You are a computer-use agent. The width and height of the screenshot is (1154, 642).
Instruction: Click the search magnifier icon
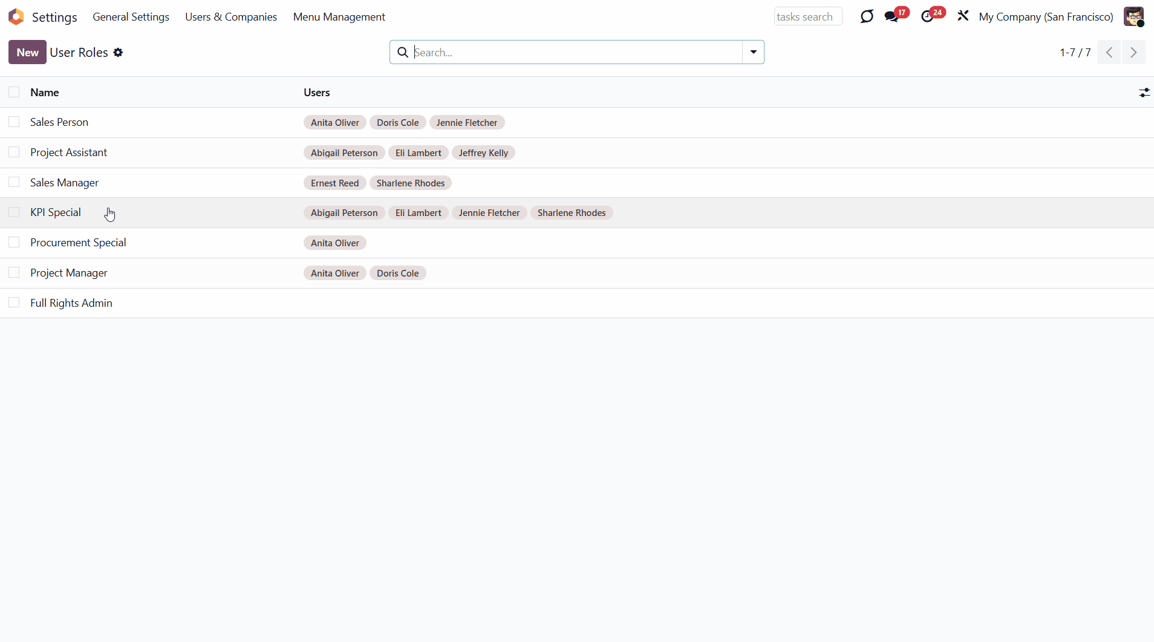[x=403, y=53]
